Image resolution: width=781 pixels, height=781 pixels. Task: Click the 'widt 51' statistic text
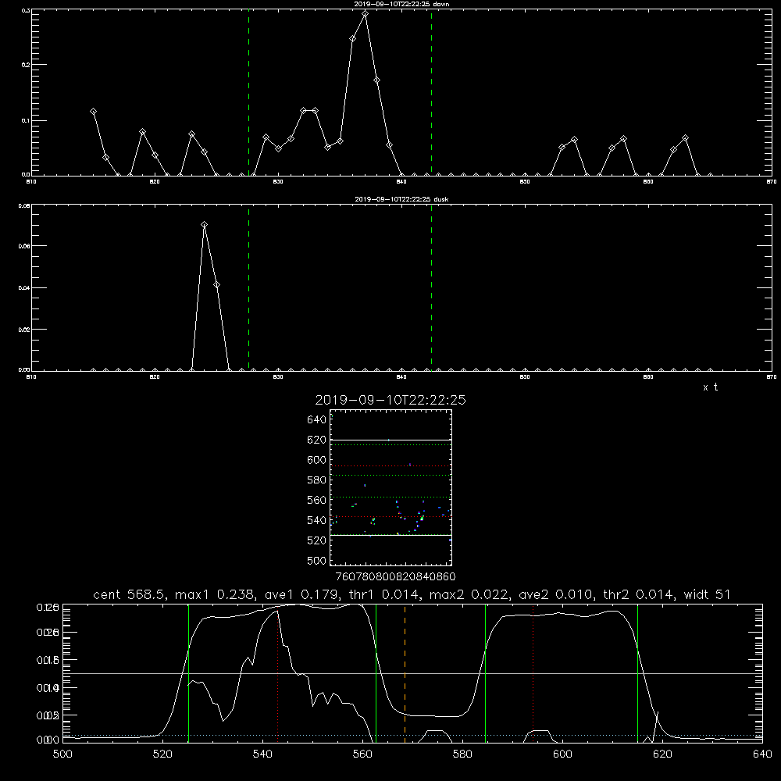click(x=707, y=594)
